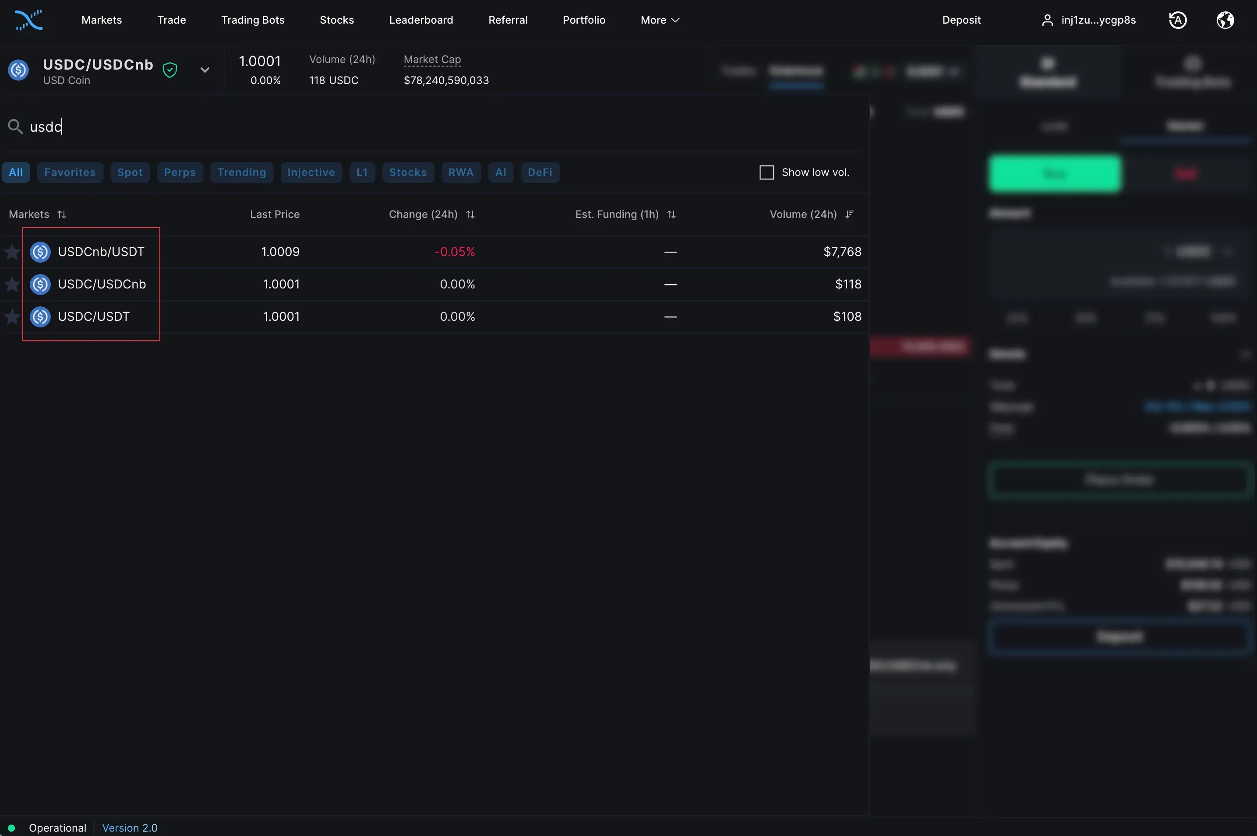Click the wallet user profile icon
Image resolution: width=1257 pixels, height=836 pixels.
click(1047, 20)
